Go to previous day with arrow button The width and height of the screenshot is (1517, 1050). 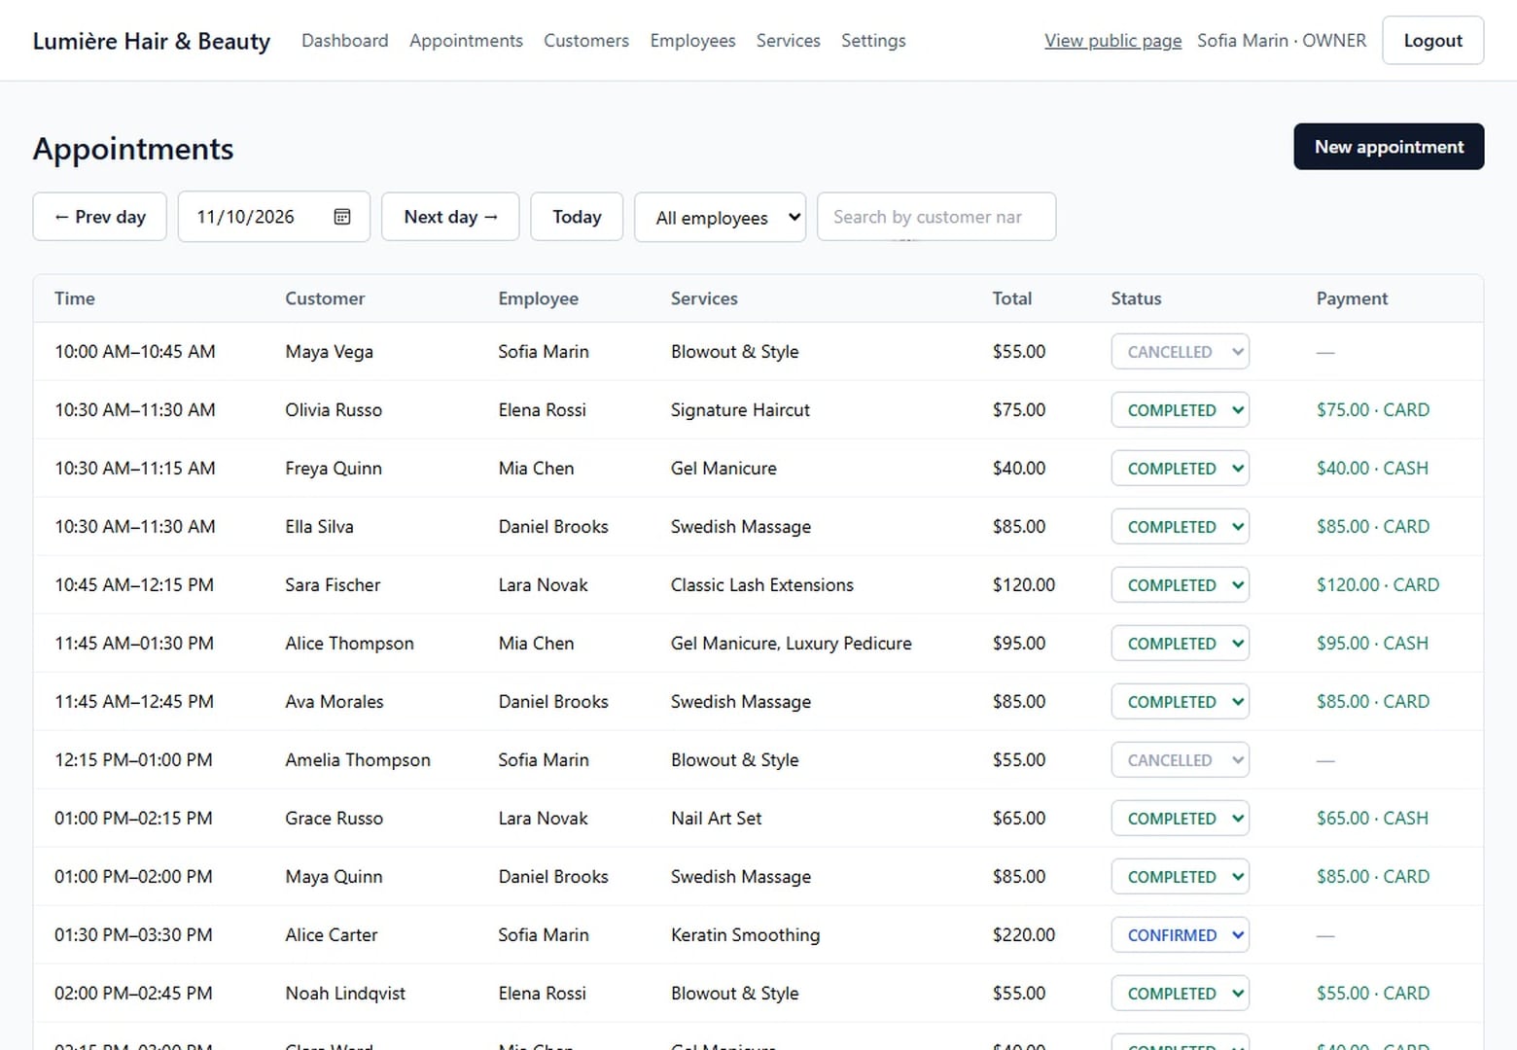(100, 217)
